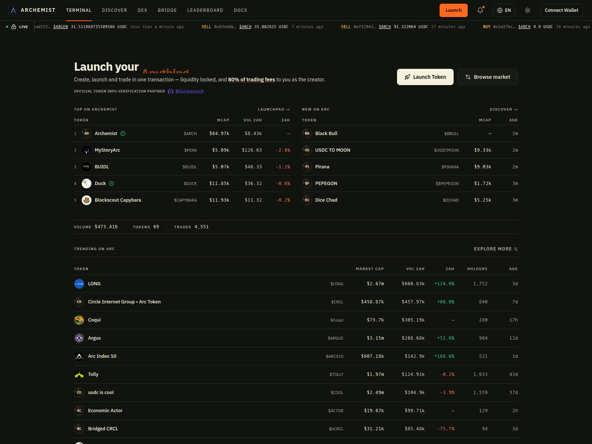Open the EN language selector

504,10
